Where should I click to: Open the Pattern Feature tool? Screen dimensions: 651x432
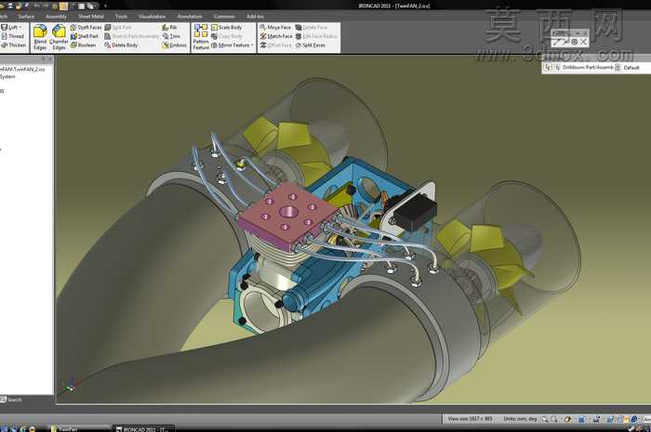point(201,37)
